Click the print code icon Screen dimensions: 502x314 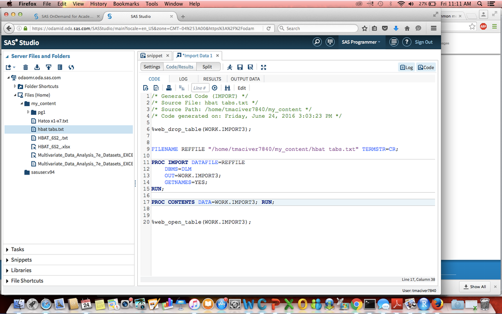point(169,88)
